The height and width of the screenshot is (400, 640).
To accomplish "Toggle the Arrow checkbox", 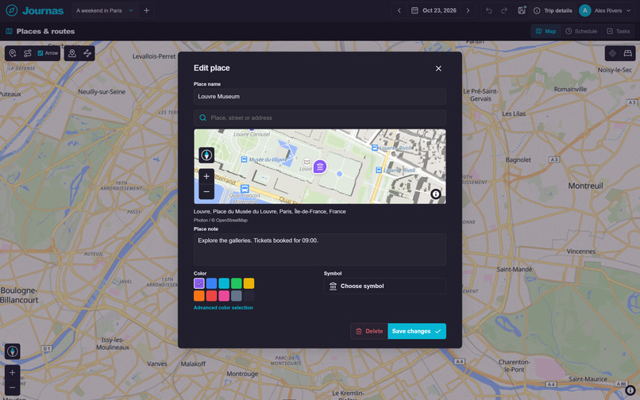I will (40, 53).
